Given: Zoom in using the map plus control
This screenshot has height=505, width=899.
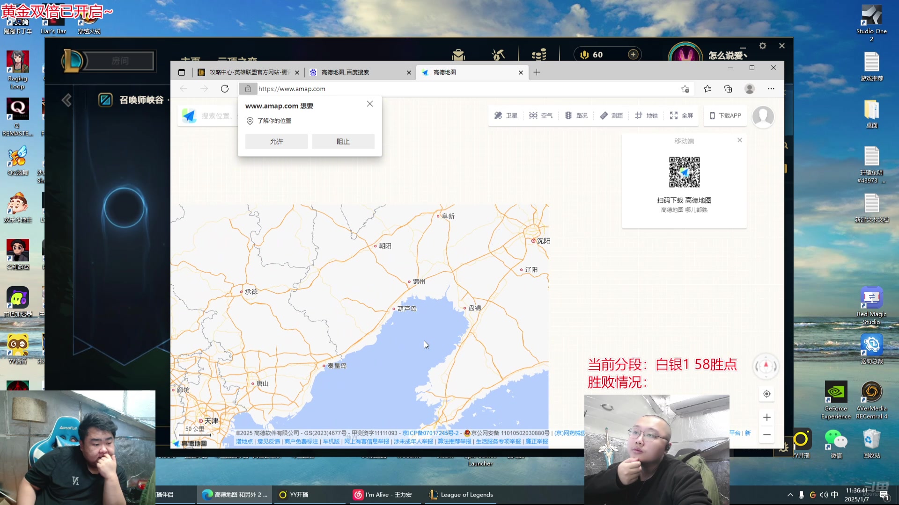Looking at the screenshot, I should pos(766,417).
